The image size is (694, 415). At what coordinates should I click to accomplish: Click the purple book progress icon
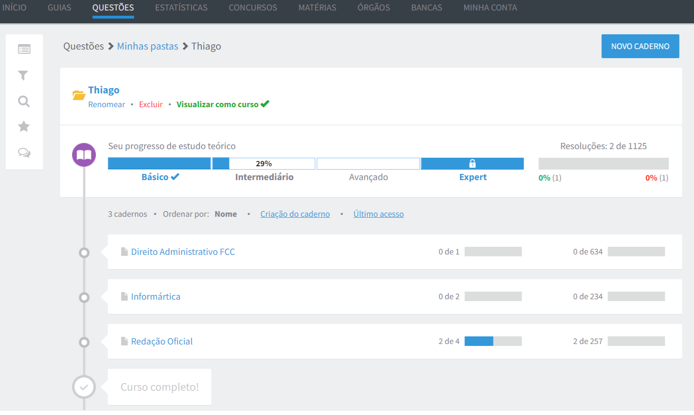tap(84, 155)
